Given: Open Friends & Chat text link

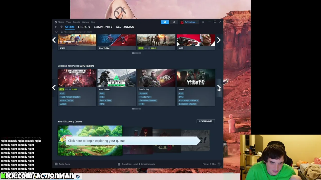Looking at the screenshot, I should coord(209,164).
